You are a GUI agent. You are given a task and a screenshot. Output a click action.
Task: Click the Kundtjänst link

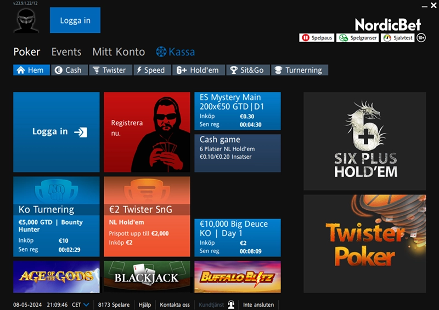tap(211, 305)
